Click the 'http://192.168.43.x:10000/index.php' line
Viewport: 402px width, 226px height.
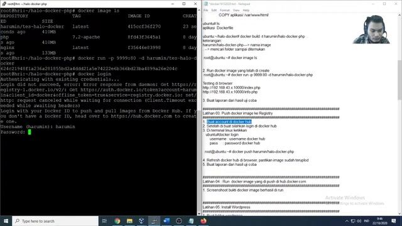(232, 88)
